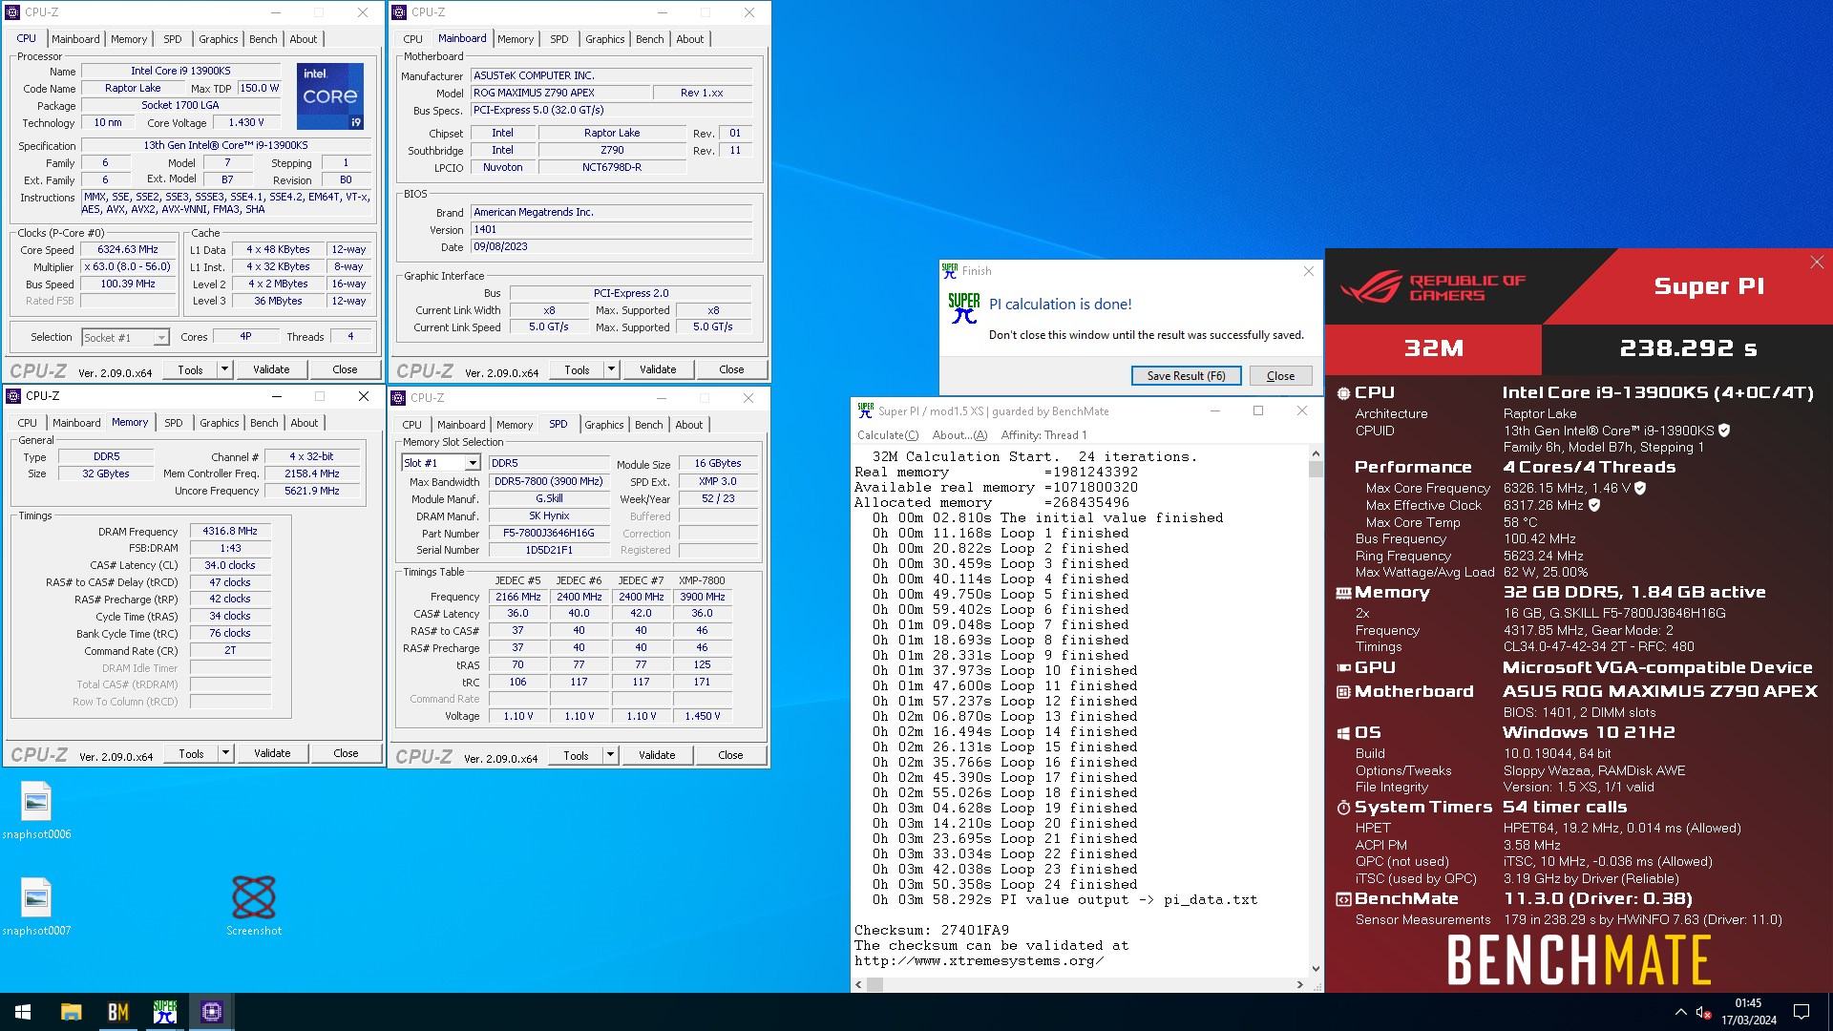The image size is (1833, 1031).
Task: Click the Super PI vertical scrollbar thumb
Action: [x=1316, y=470]
